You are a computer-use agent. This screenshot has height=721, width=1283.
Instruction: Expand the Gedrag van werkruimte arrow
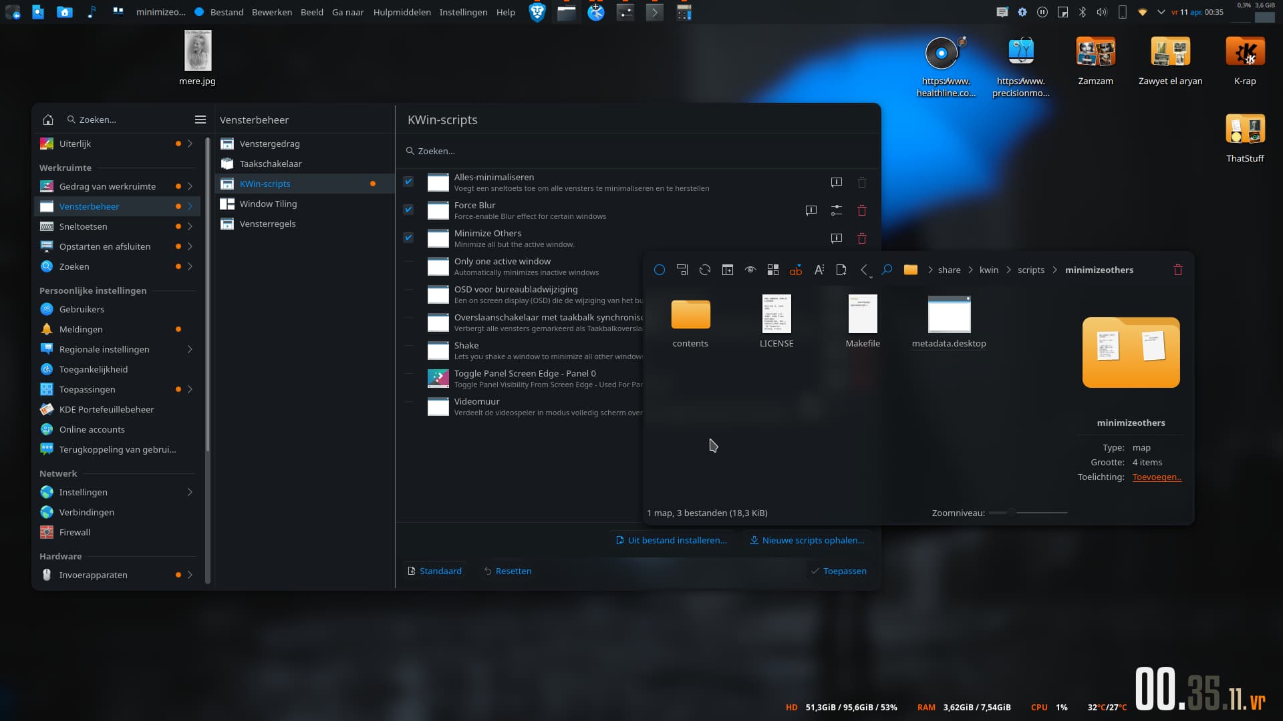tap(190, 186)
